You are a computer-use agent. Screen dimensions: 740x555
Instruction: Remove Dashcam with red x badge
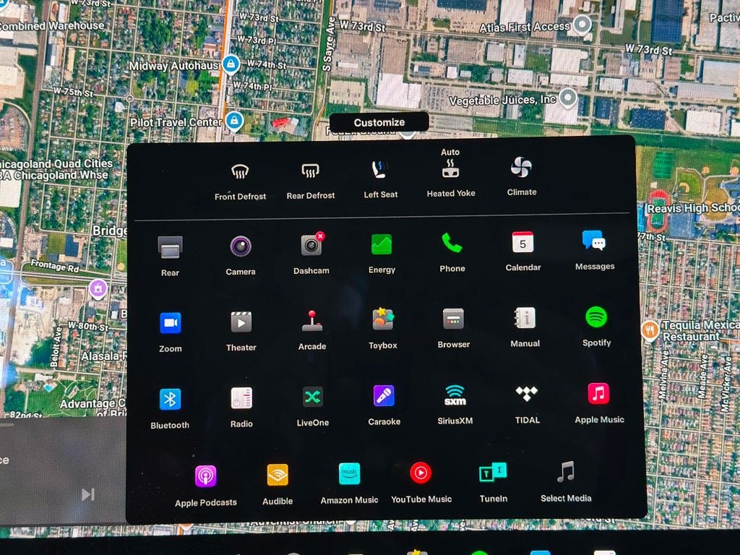[320, 236]
